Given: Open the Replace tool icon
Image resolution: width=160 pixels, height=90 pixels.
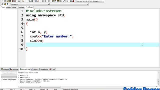Looking at the screenshot, I should coord(32,1).
